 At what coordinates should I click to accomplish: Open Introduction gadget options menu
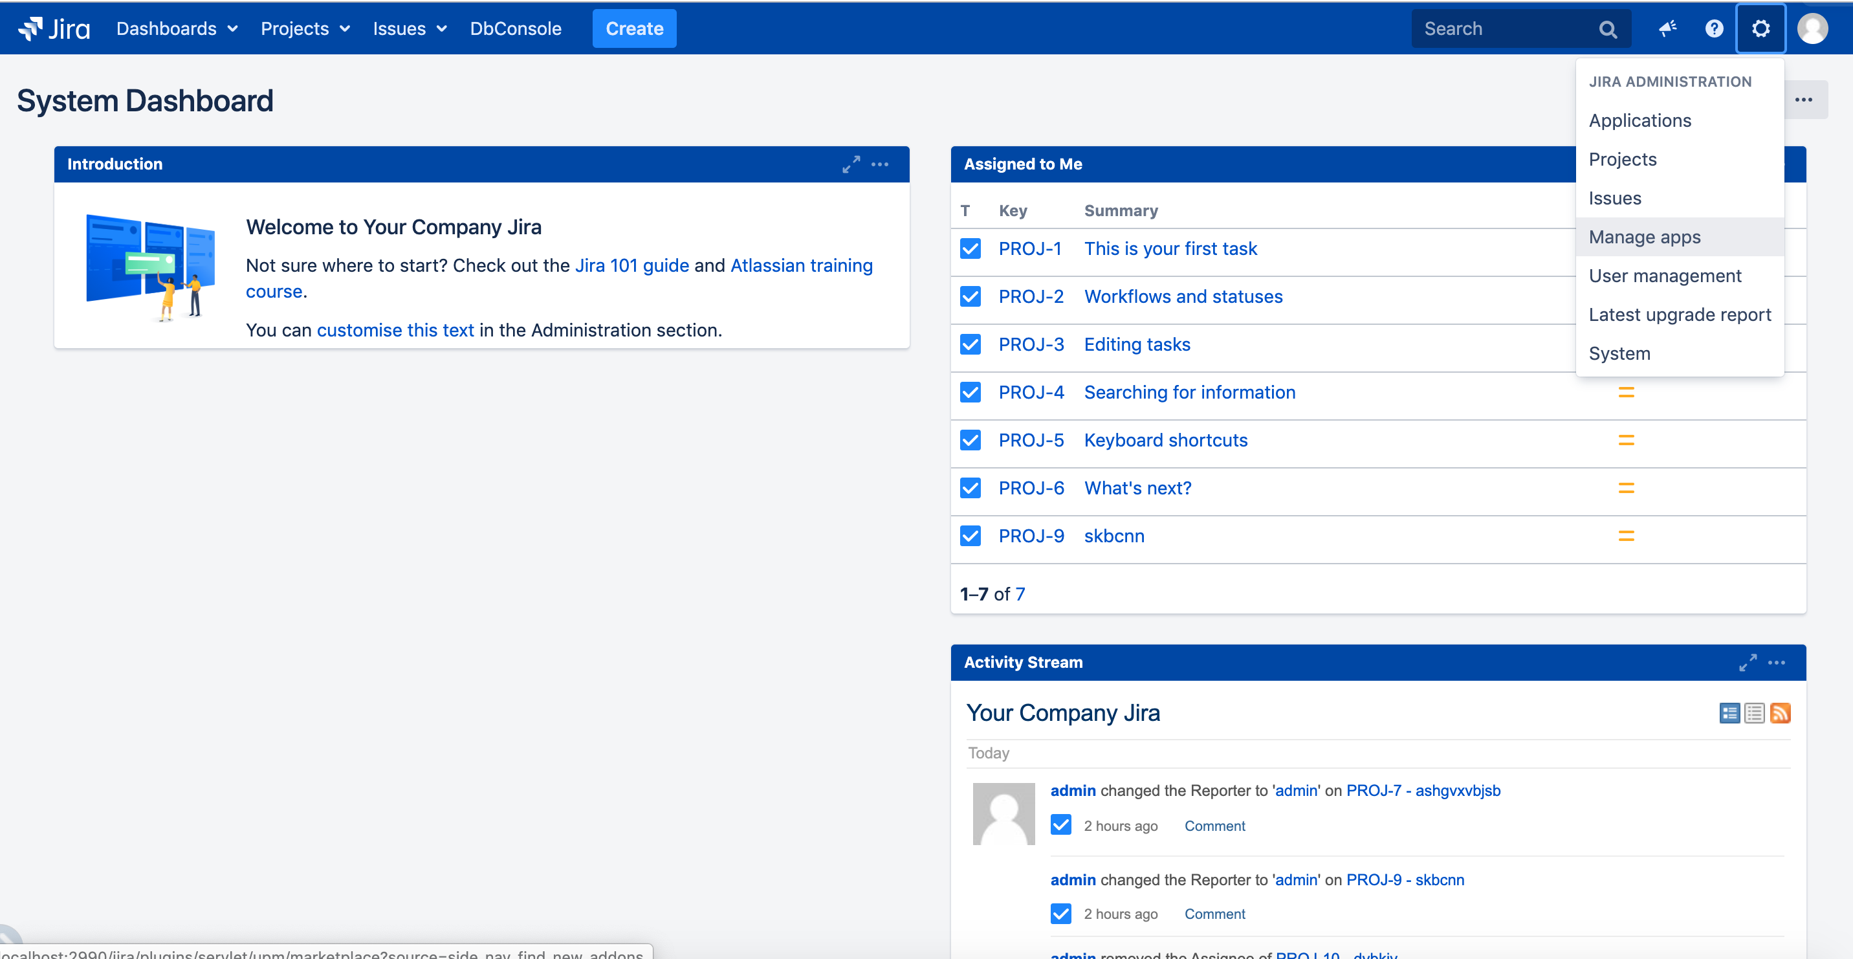[880, 164]
